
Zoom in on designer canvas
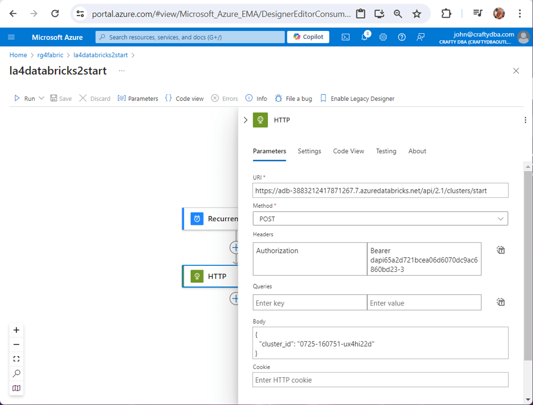[x=16, y=330]
